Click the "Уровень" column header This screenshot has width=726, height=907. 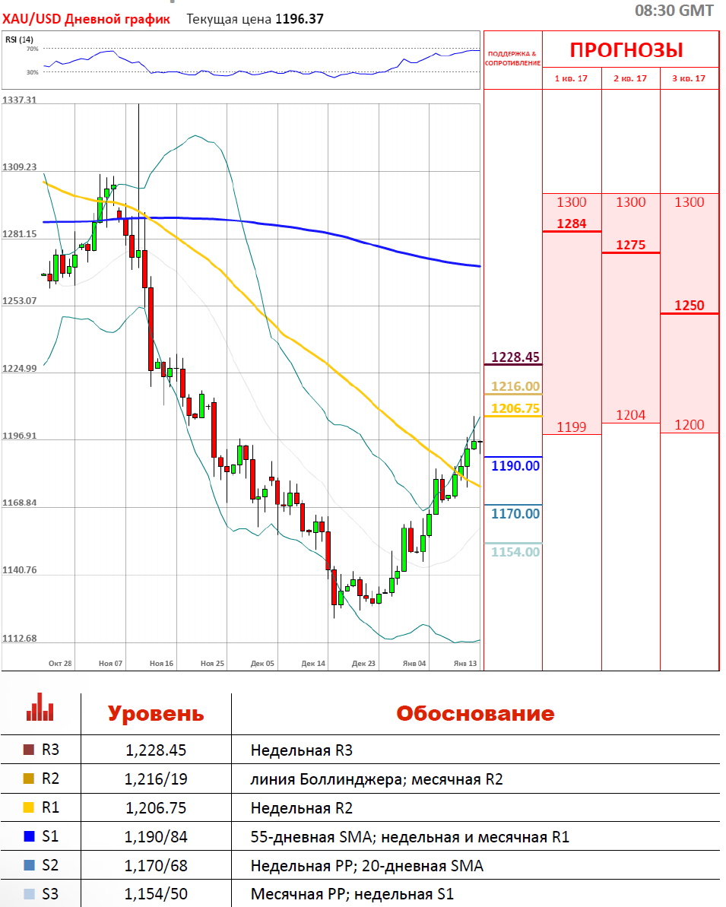(x=156, y=714)
